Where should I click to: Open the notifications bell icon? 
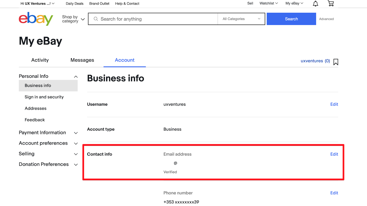pos(315,3)
